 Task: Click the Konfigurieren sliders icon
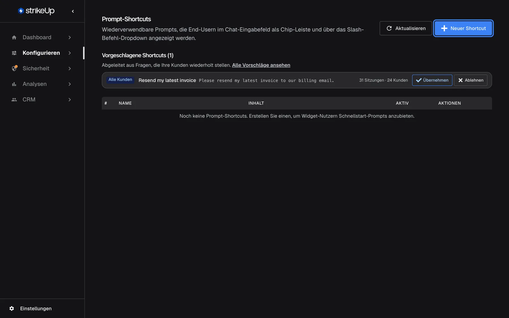click(x=14, y=53)
